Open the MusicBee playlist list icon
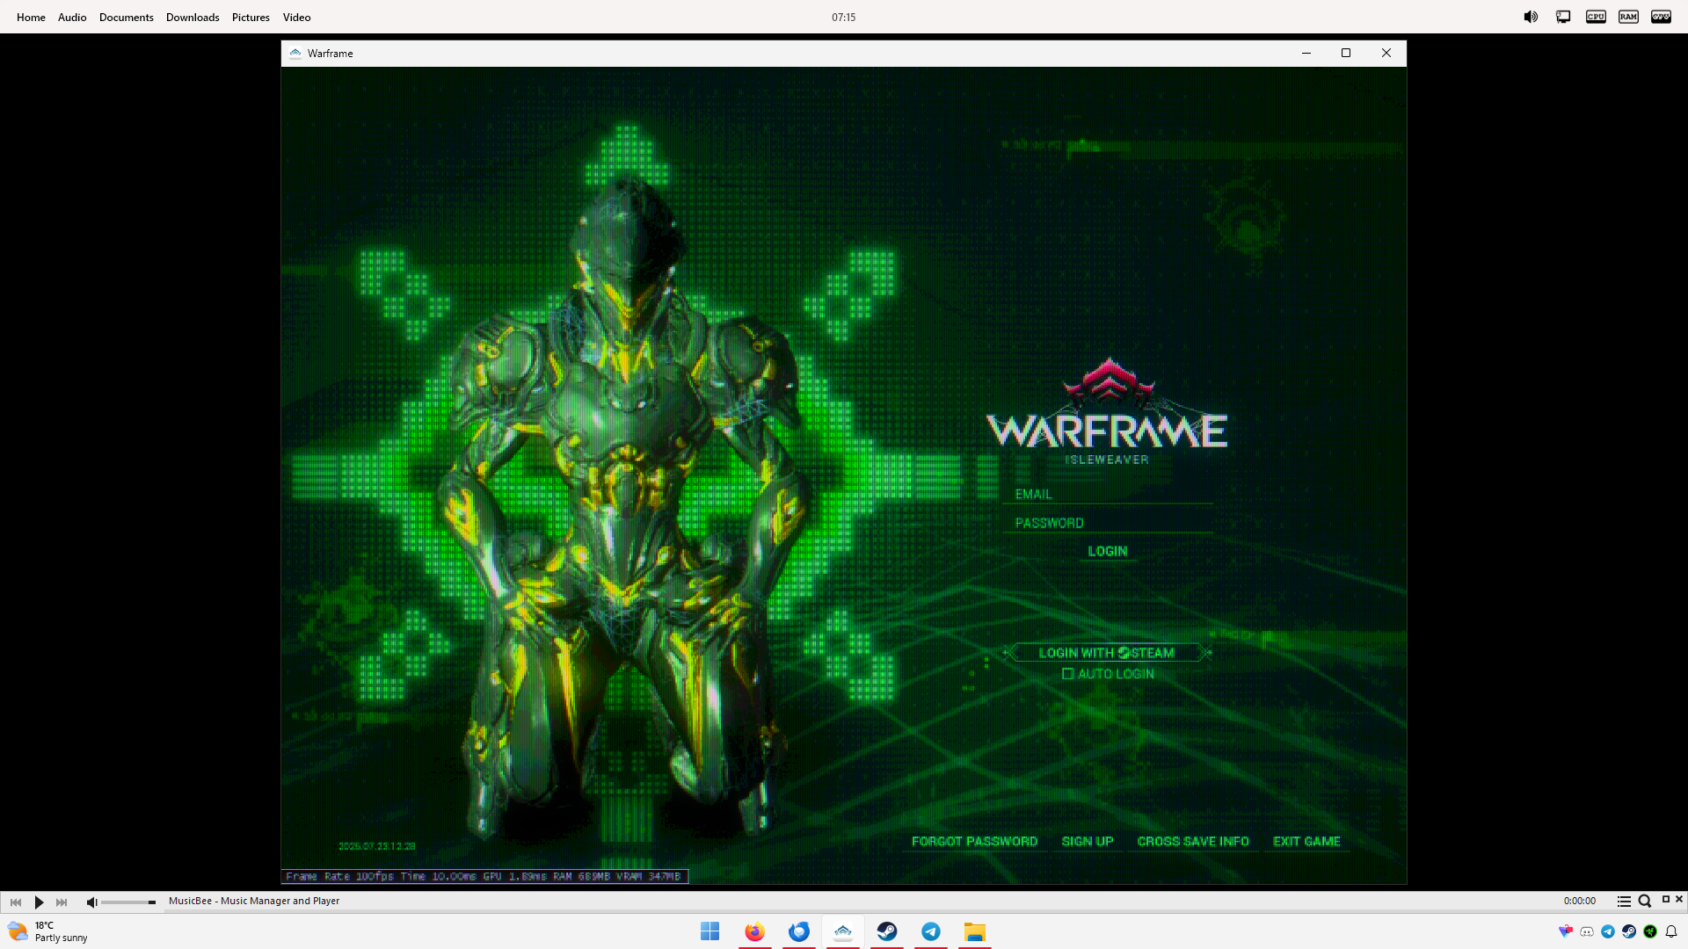The image size is (1688, 949). pos(1624,902)
